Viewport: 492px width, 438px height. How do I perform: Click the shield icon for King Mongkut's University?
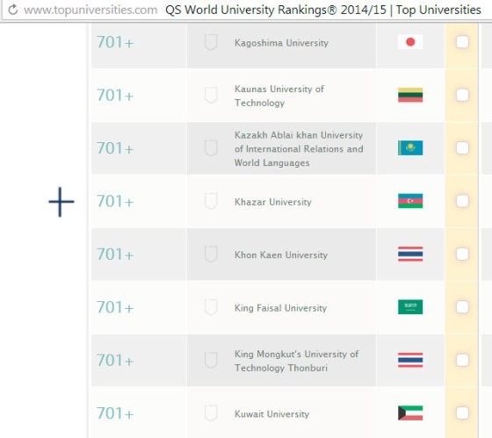coord(211,360)
